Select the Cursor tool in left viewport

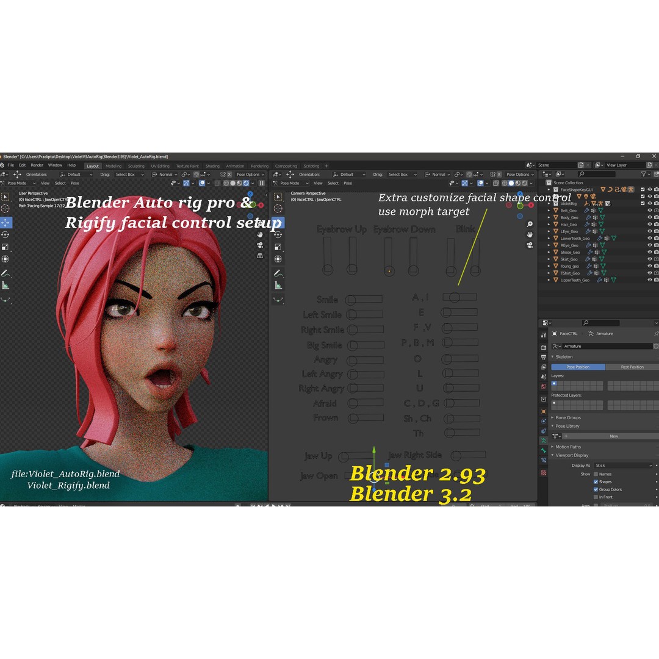point(5,209)
